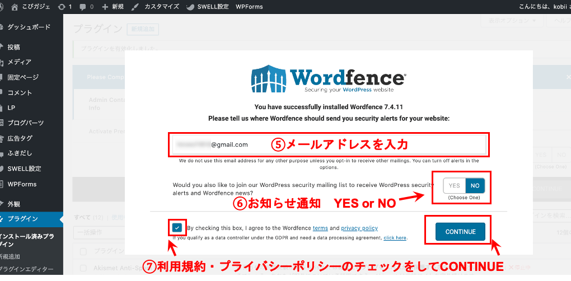This screenshot has height=281, width=571.
Task: Open the privacy policy link
Action: [359, 228]
